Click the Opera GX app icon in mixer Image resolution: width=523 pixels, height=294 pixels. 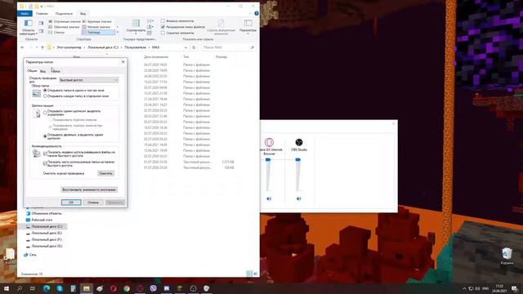269,142
